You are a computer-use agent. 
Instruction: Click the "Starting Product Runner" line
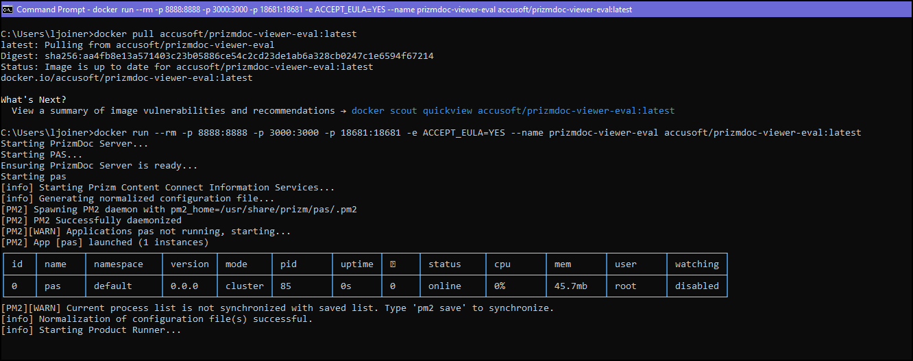(x=91, y=330)
